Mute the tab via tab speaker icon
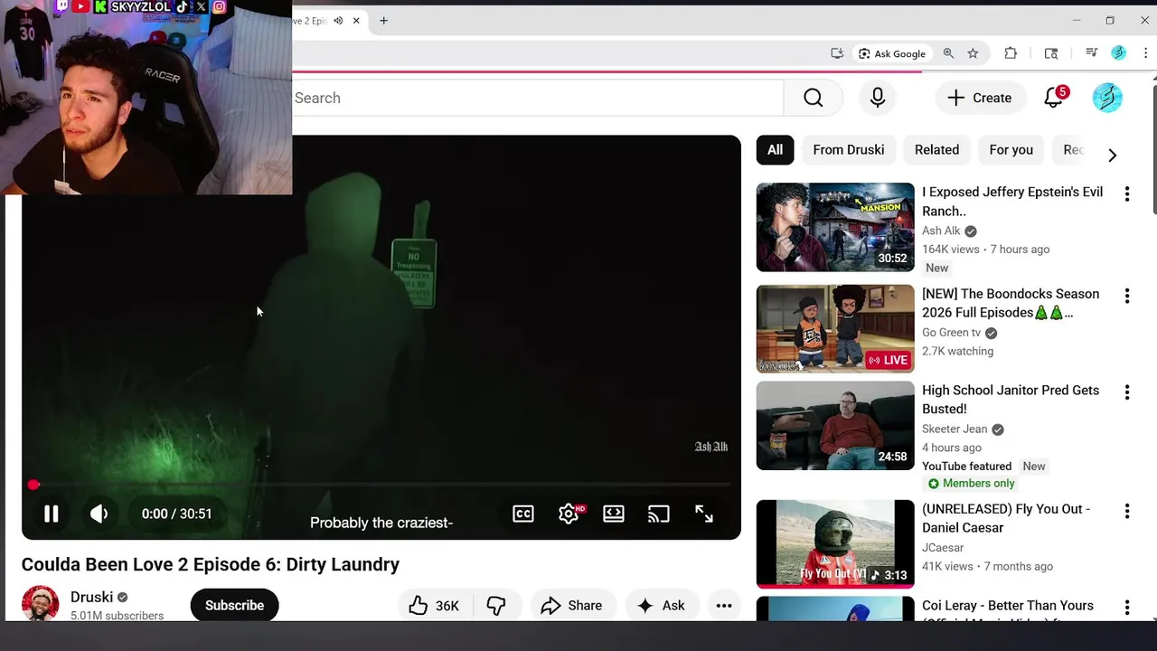 (338, 21)
